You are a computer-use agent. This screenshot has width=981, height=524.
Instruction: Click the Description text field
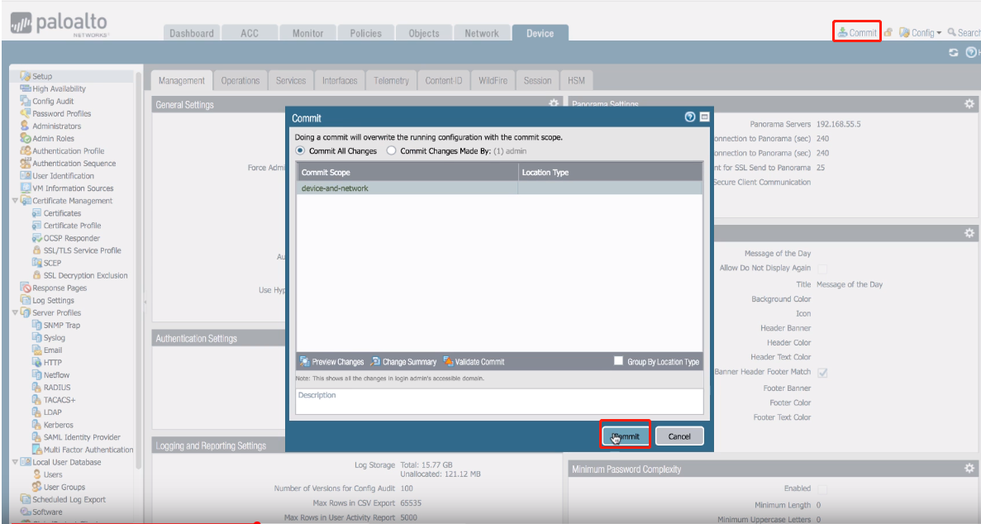[x=499, y=401]
